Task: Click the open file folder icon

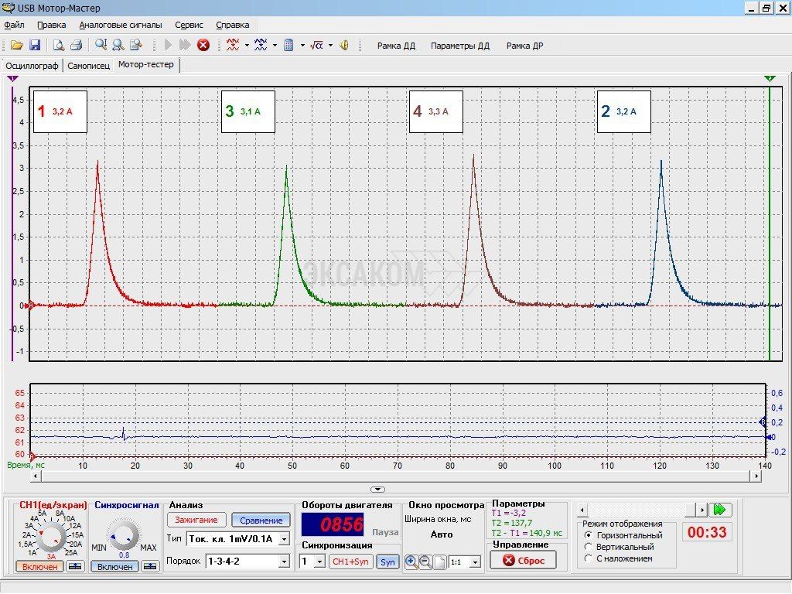Action: point(16,45)
